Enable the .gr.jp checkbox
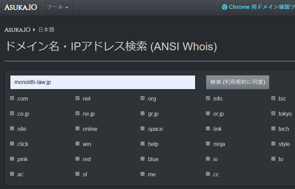Viewport: 295px width, 189px height. click(x=143, y=113)
